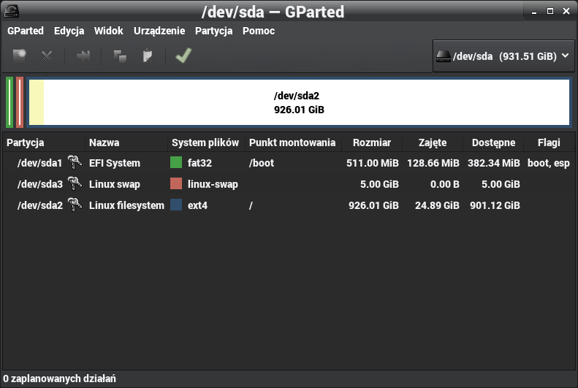Open the GParted menu
578x388 pixels.
point(26,31)
